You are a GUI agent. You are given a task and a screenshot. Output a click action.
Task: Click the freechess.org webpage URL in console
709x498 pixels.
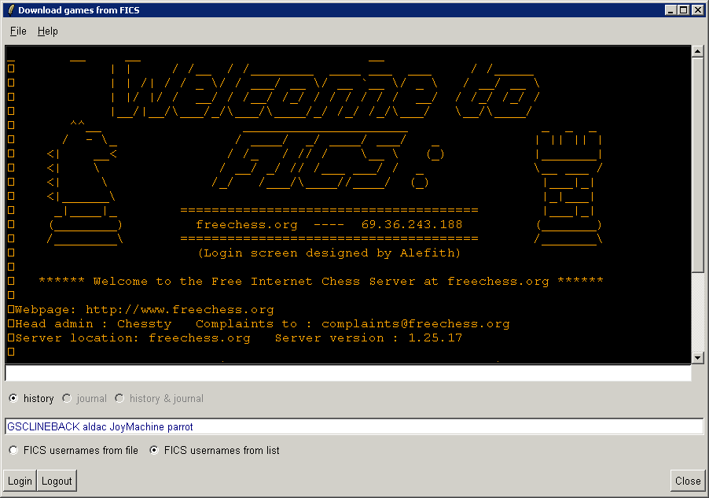pos(179,310)
